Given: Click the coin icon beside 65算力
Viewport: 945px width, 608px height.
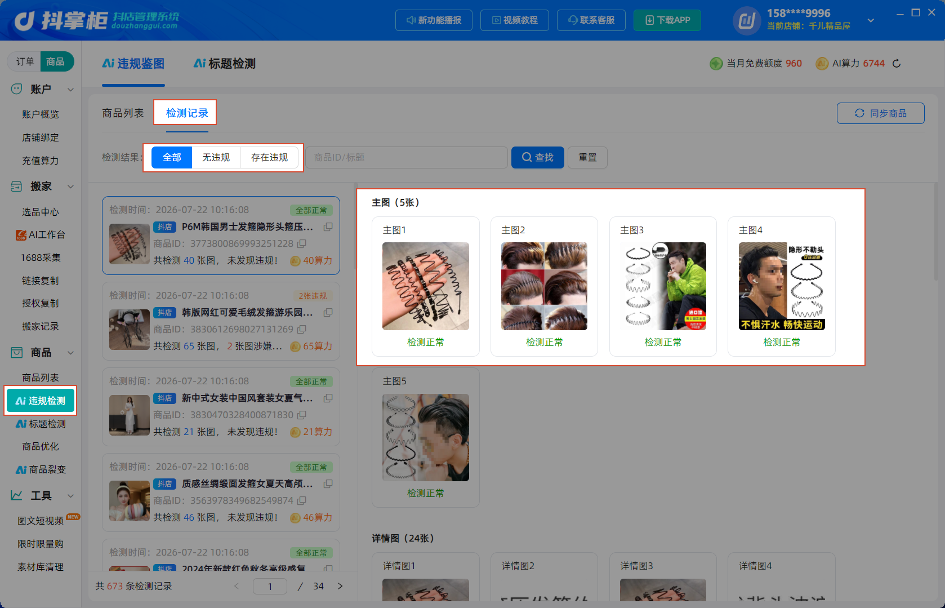Looking at the screenshot, I should click(295, 347).
